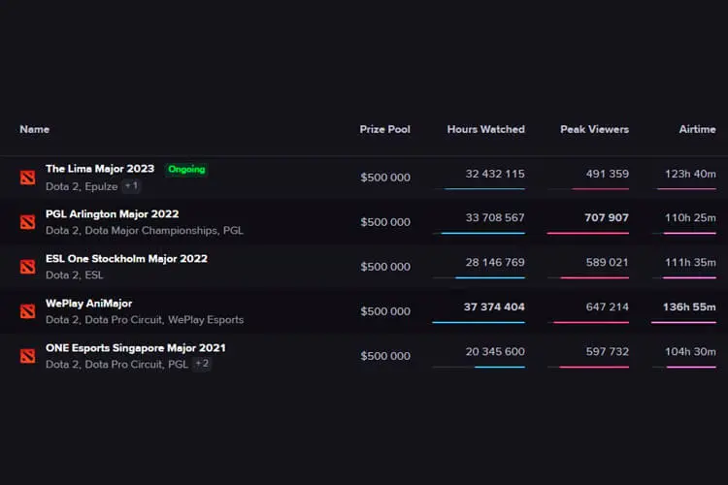Click the Dota 2 icon beside PGL Arlington Major 2022
728x485 pixels.
(x=27, y=222)
